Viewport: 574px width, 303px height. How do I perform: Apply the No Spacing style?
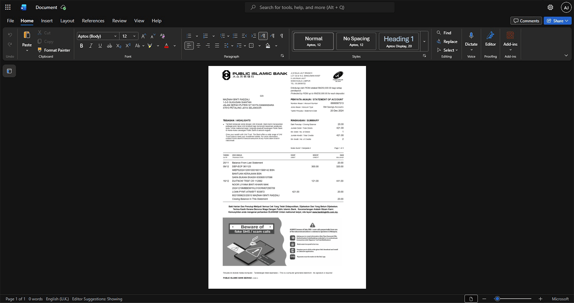[356, 41]
